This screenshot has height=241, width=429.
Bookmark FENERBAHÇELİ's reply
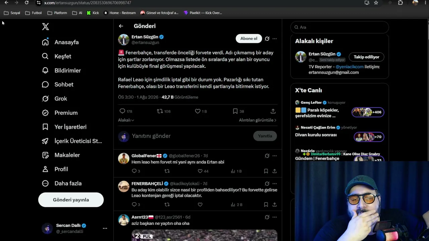click(x=266, y=205)
